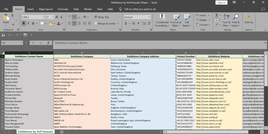Click the Tell me what you want to do box

tap(140, 9)
